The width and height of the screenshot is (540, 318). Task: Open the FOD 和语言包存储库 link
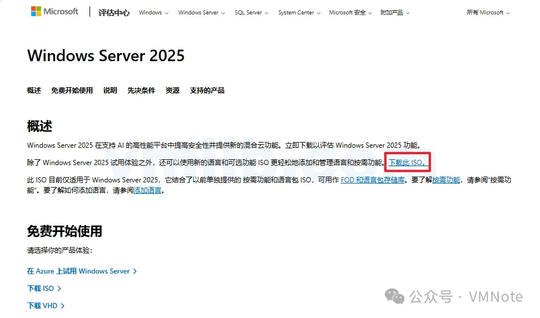pyautogui.click(x=373, y=180)
